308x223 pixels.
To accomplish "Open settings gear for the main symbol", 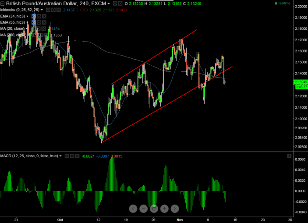I will pos(120,4).
